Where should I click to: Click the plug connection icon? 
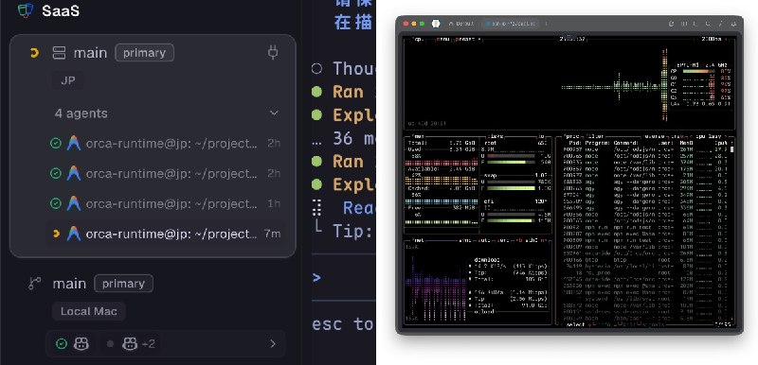pos(273,53)
